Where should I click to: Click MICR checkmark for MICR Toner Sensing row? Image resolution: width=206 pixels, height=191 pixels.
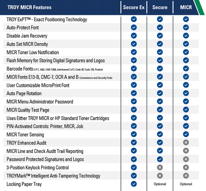186,134
